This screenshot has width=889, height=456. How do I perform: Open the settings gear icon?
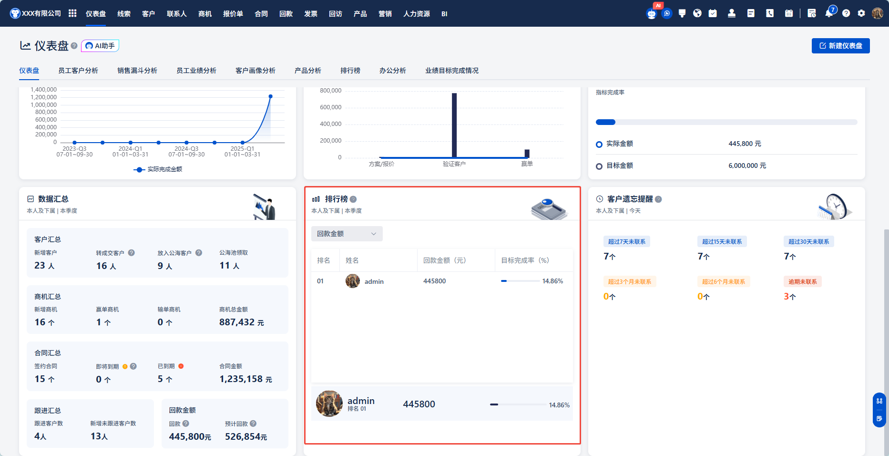861,13
